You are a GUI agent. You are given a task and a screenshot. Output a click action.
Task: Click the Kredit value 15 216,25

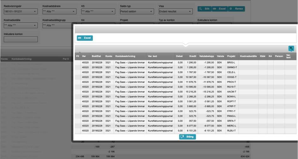(191, 92)
